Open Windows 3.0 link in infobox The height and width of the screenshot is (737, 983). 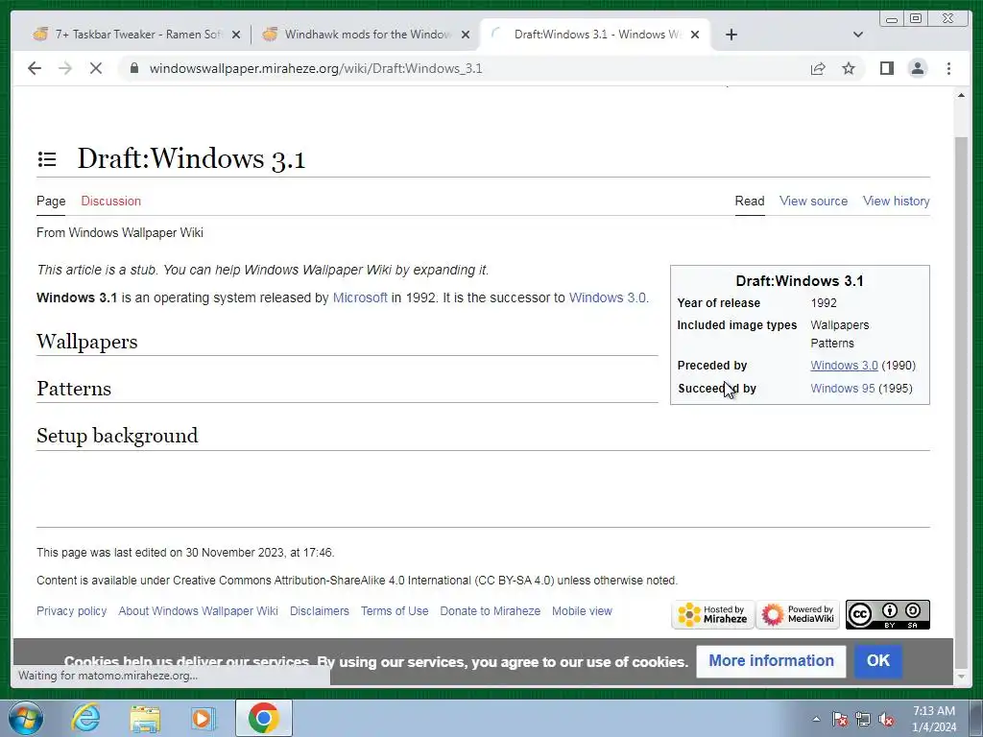844,366
